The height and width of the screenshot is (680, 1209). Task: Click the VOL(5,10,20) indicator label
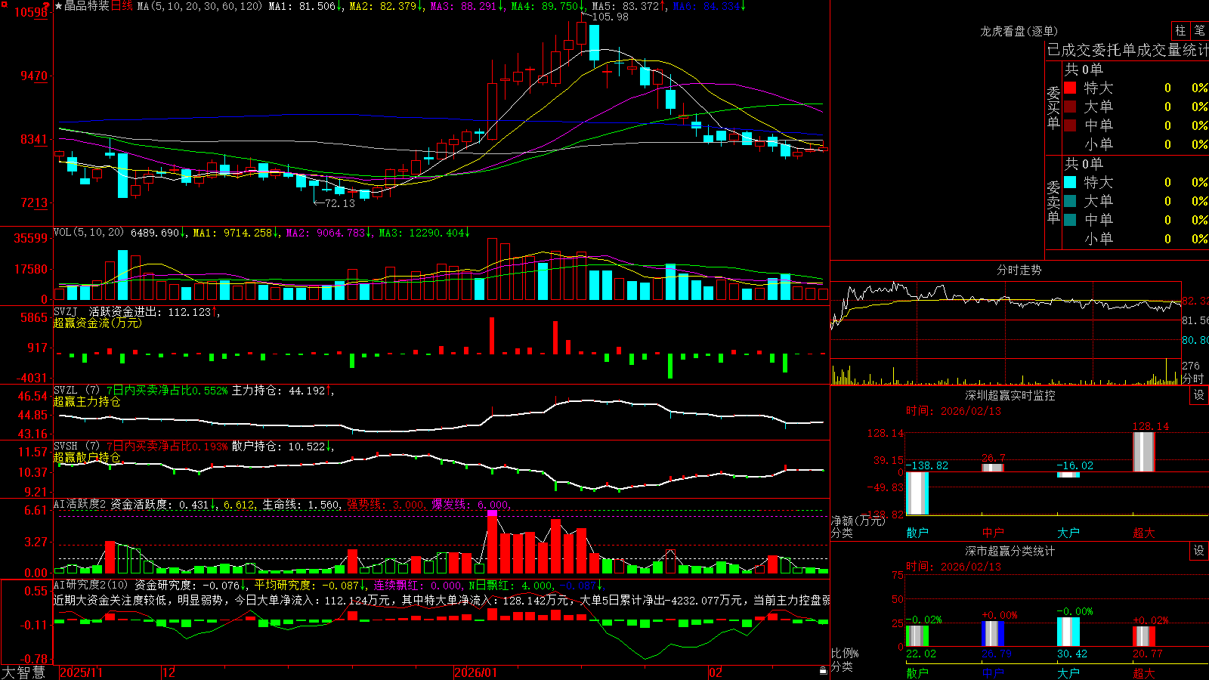[x=88, y=233]
